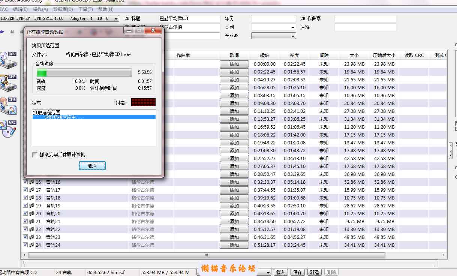Click the music note icon of track 18
This screenshot has height=276, width=457.
(32, 198)
